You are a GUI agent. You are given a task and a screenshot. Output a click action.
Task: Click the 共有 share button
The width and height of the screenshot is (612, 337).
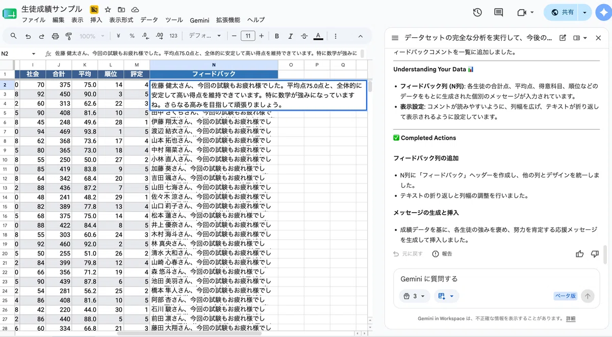562,12
